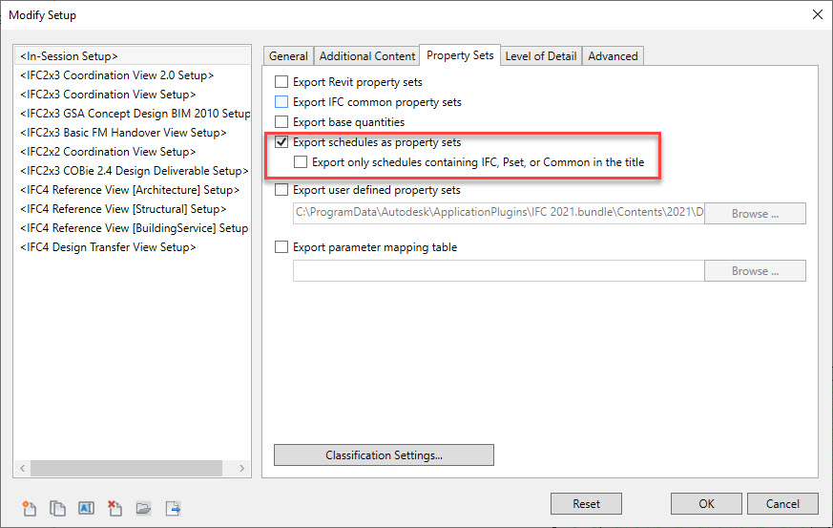Click the rename setup icon
Screen dimensions: 833x528
click(86, 507)
